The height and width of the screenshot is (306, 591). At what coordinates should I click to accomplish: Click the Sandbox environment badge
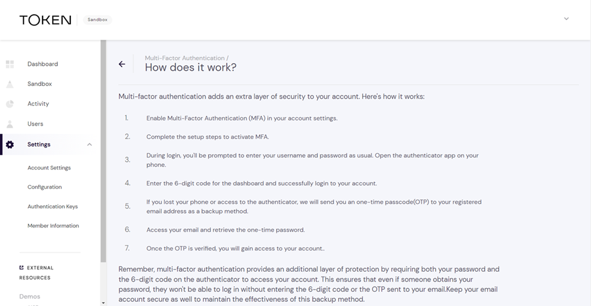click(x=98, y=20)
